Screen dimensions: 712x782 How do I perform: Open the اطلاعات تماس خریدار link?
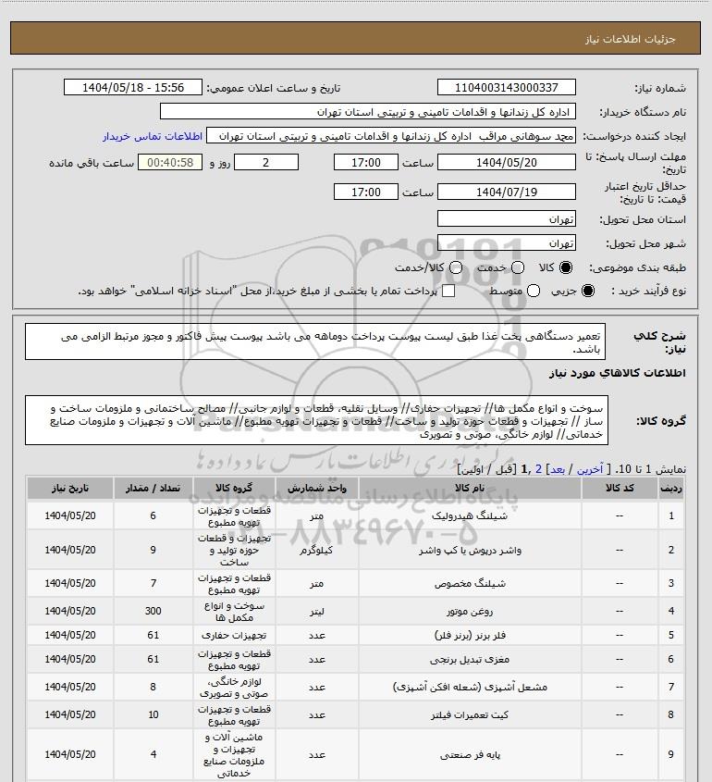click(153, 136)
